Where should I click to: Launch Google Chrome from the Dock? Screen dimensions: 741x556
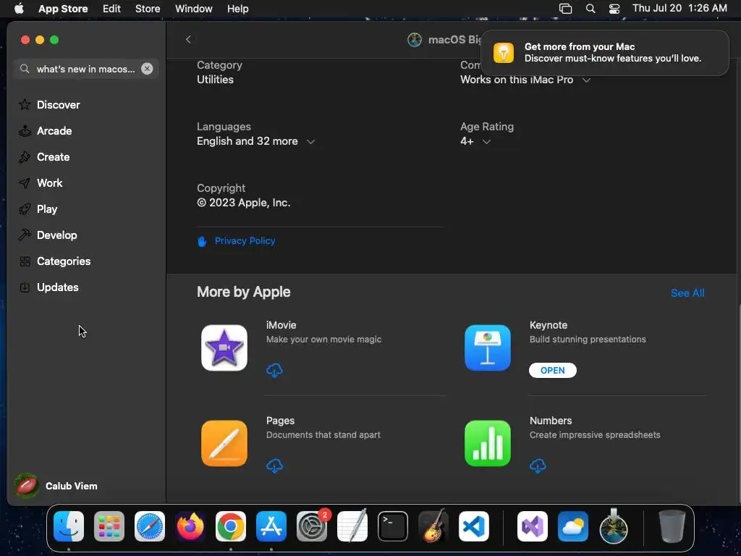click(231, 526)
